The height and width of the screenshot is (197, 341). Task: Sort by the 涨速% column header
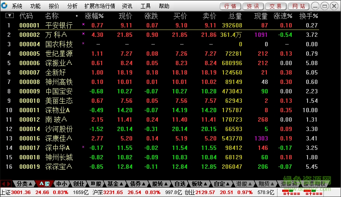click(x=283, y=16)
